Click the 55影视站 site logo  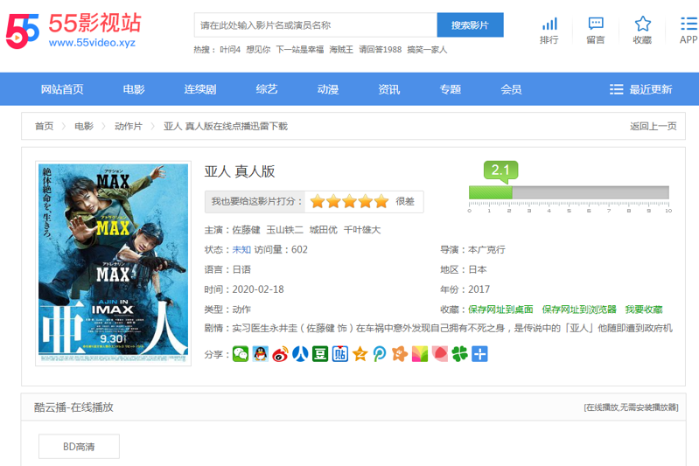[73, 30]
